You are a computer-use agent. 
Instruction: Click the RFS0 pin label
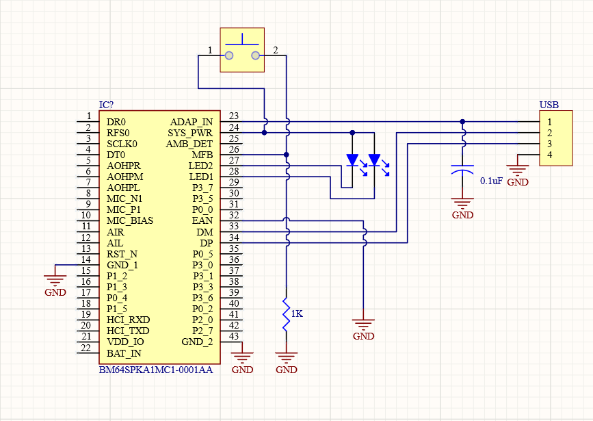pos(118,133)
